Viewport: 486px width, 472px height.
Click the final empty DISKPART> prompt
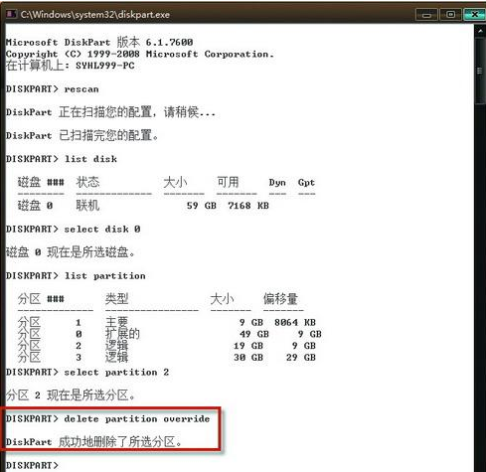[32, 465]
